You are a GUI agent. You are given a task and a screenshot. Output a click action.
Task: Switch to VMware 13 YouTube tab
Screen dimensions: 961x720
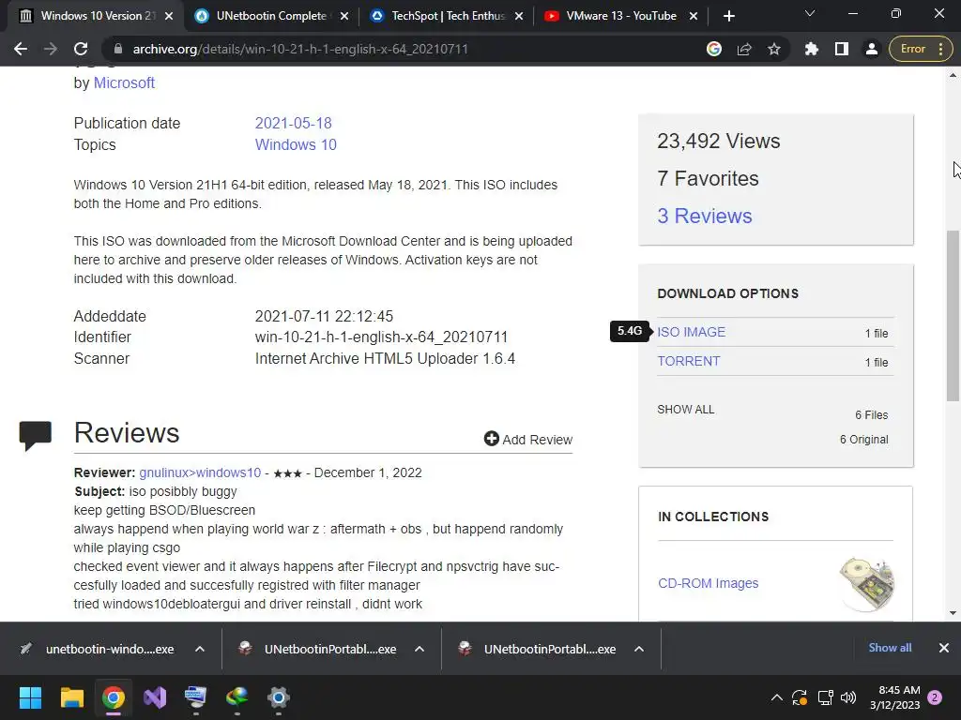click(621, 16)
